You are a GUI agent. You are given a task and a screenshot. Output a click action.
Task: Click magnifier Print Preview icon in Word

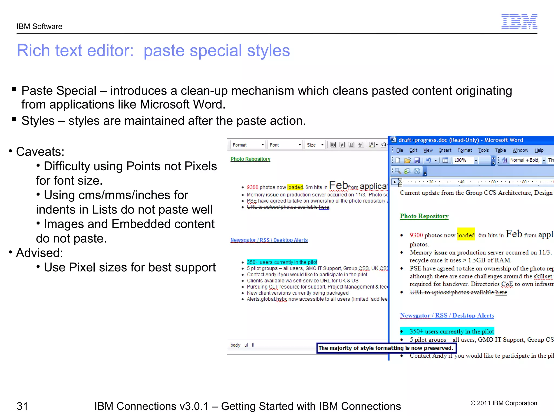[398, 171]
